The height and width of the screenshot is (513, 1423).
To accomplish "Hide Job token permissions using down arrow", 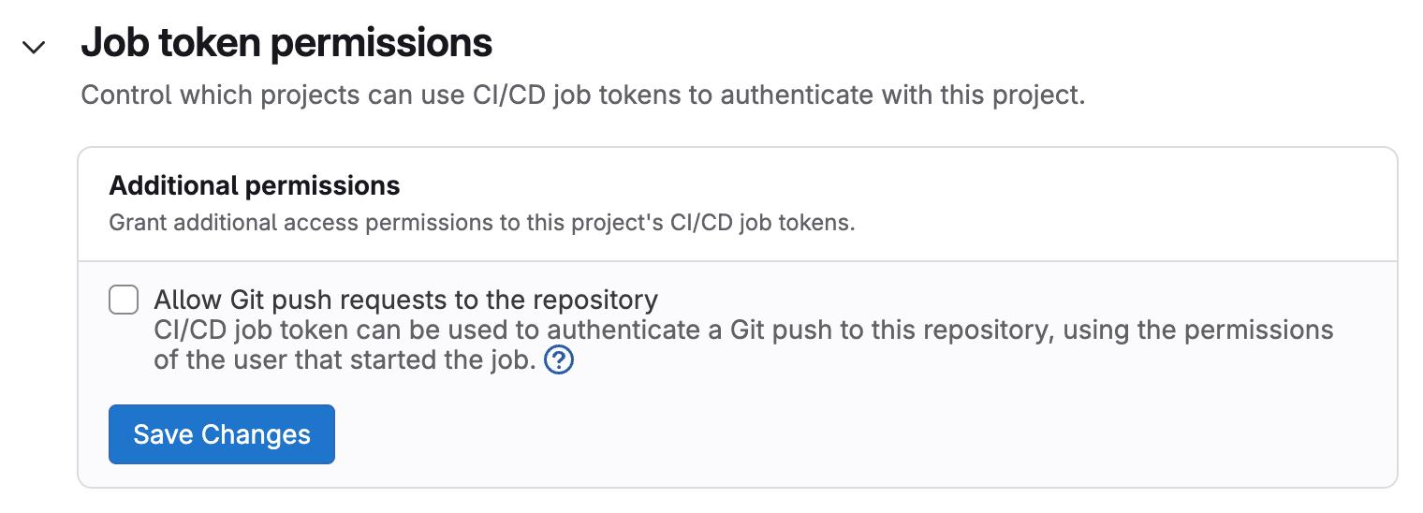I will [35, 47].
